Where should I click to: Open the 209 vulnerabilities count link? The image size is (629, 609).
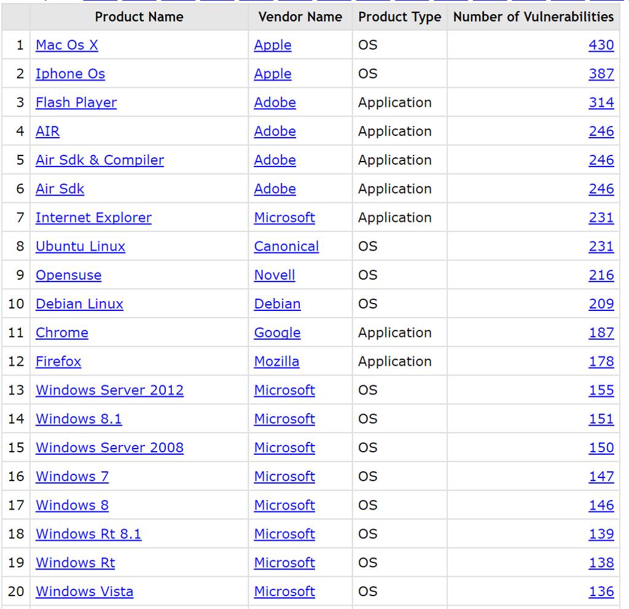click(601, 304)
